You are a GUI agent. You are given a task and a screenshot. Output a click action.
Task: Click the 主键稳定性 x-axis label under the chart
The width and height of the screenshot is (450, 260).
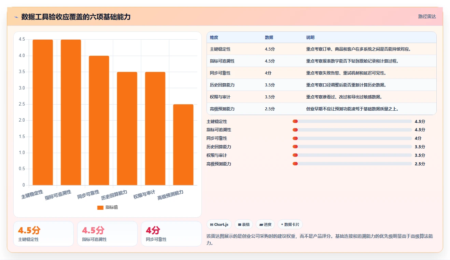[x=32, y=194]
